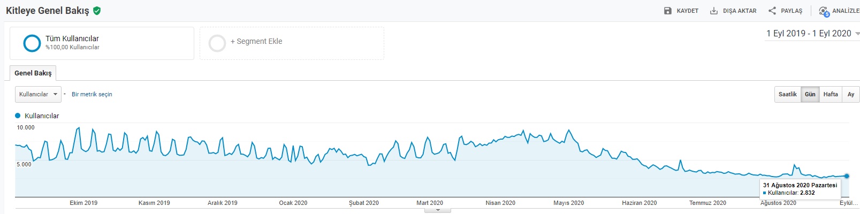The height and width of the screenshot is (214, 860).
Task: Click the Tüm Kullanıcılar segment box
Action: [102, 43]
